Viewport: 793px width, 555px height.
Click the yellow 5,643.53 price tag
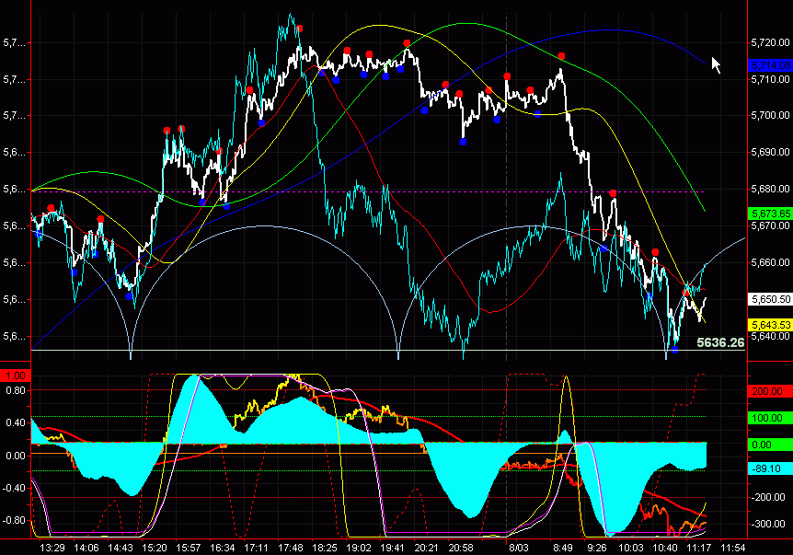[x=769, y=325]
